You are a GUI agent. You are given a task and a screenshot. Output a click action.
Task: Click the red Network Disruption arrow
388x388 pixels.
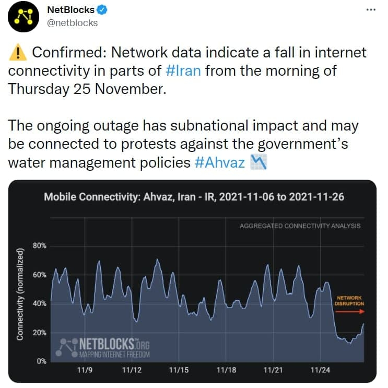click(349, 312)
